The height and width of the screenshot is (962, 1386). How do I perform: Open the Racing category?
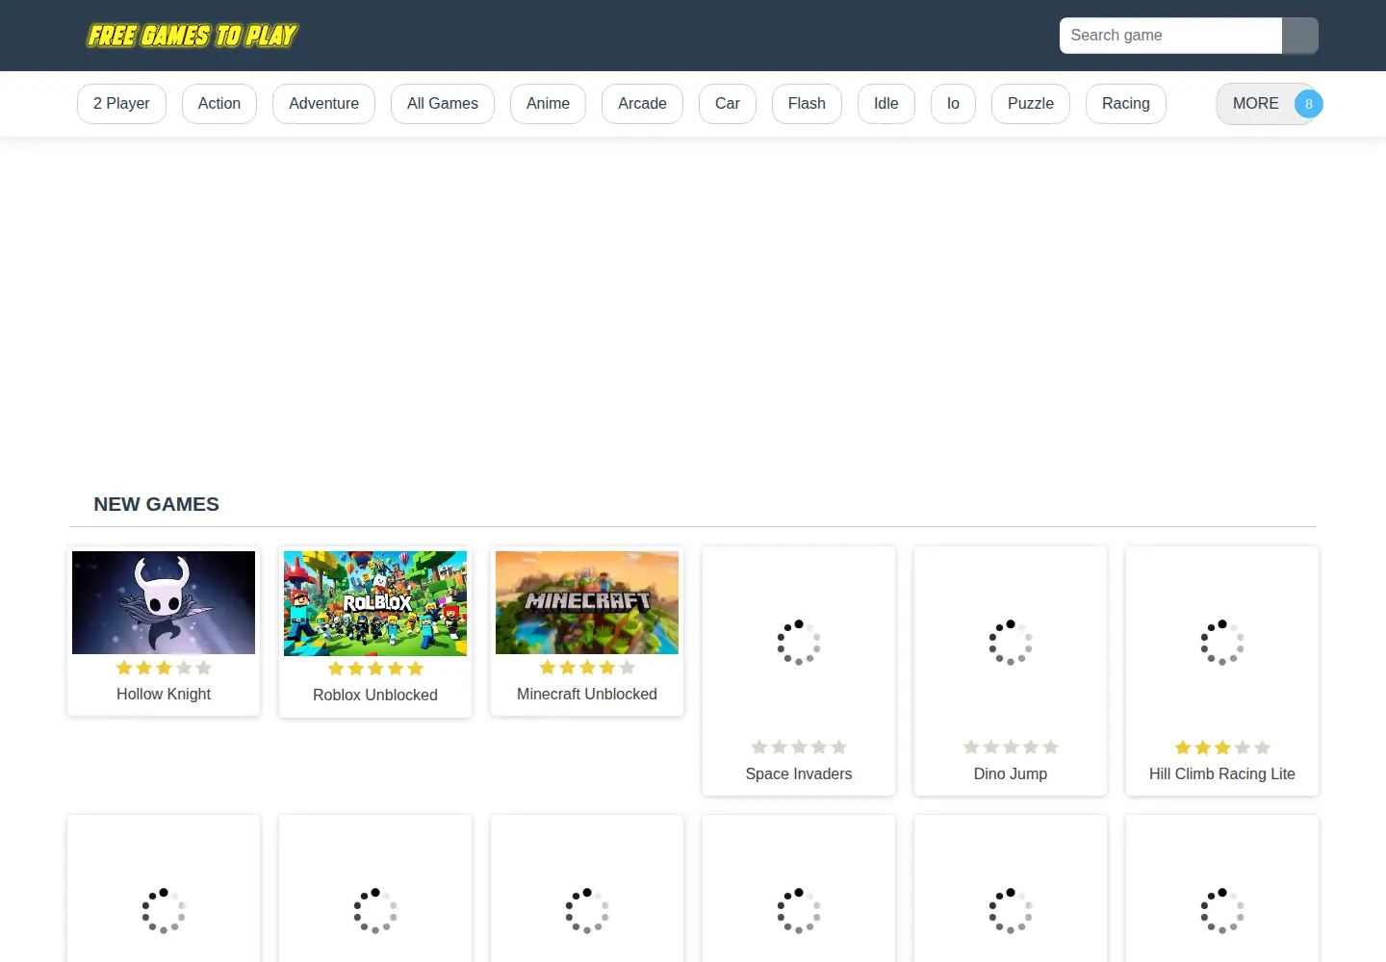[1126, 104]
